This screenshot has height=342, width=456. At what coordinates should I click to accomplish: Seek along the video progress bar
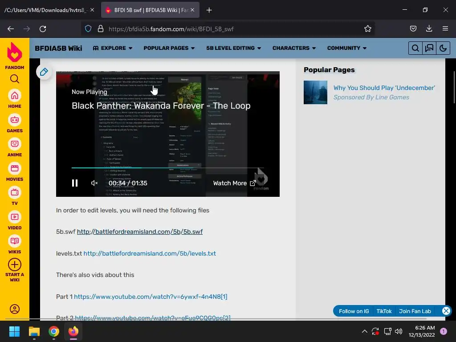167,168
